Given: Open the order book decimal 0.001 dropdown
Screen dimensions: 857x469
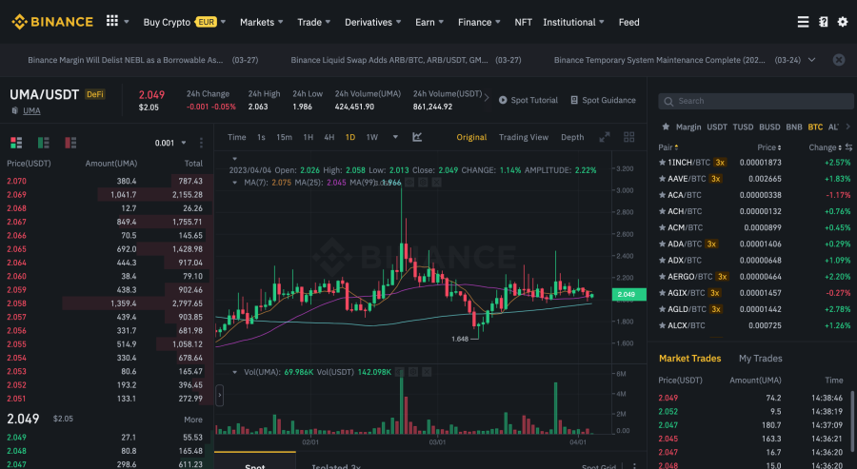Looking at the screenshot, I should click(170, 143).
